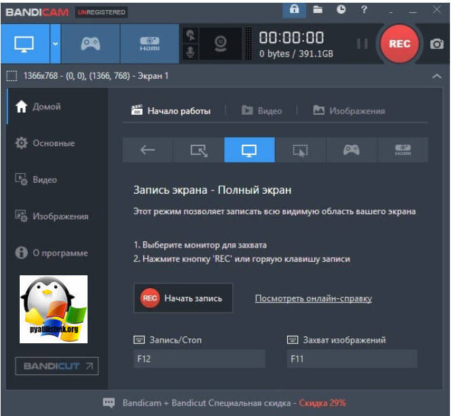The width and height of the screenshot is (452, 416).
Task: Click the pause recording button
Action: [x=362, y=44]
